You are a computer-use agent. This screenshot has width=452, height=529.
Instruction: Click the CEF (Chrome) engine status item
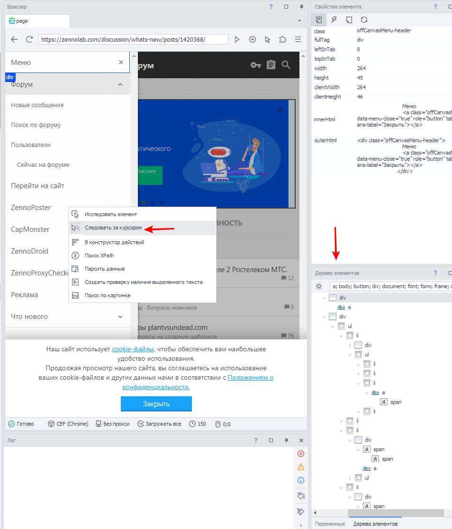coord(68,424)
